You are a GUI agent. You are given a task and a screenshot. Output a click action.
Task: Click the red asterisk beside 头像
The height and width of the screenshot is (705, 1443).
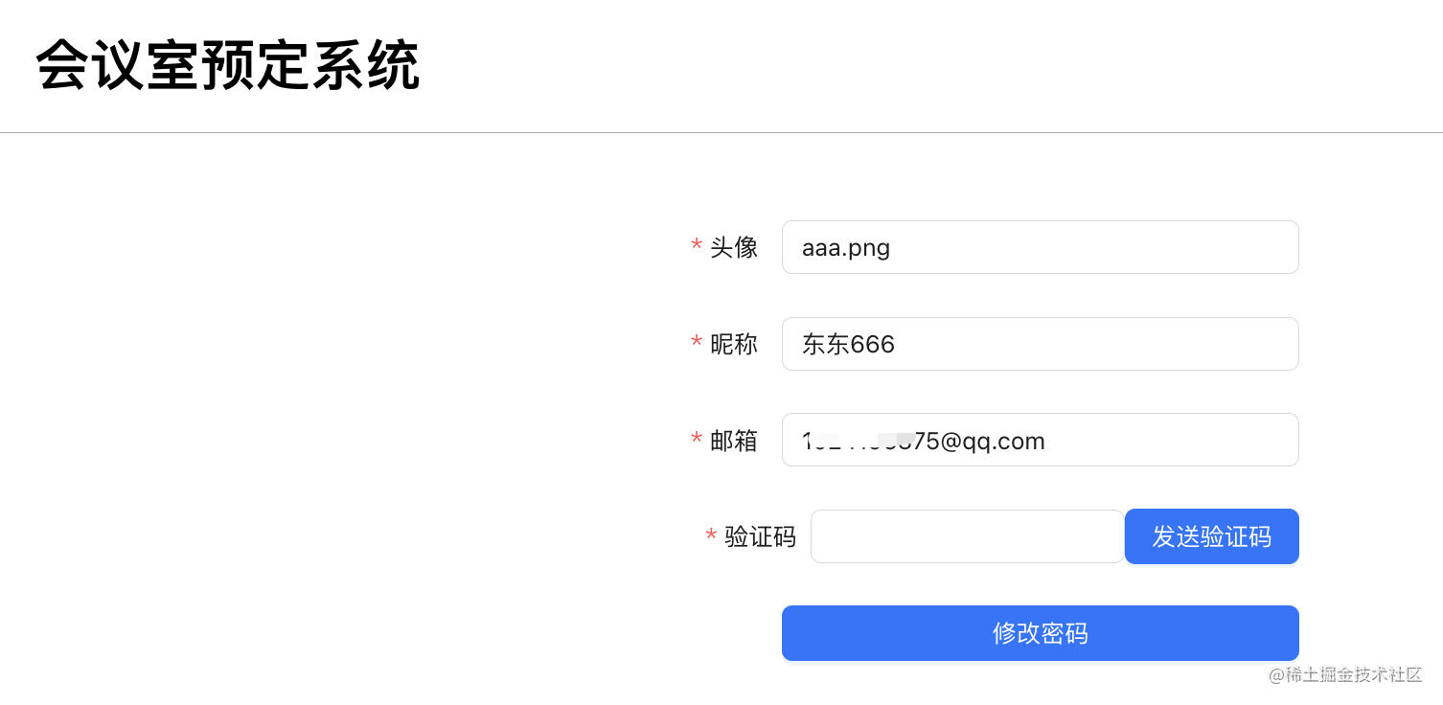click(697, 247)
